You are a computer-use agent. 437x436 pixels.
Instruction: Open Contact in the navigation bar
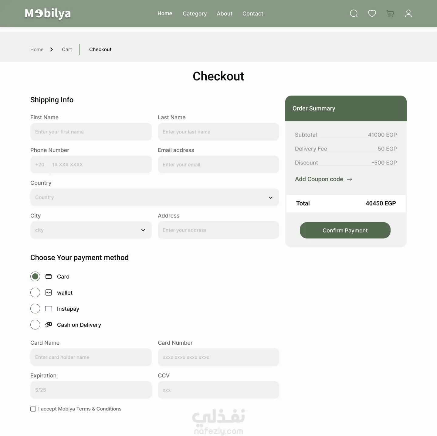click(x=253, y=14)
